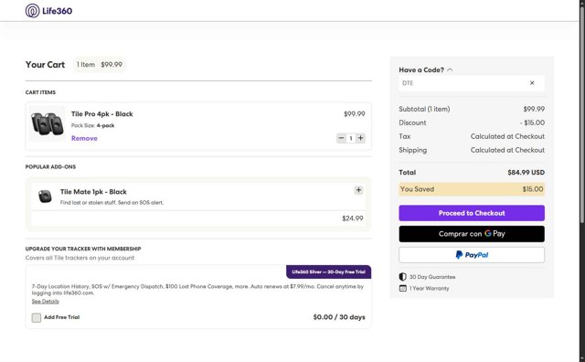The height and width of the screenshot is (362, 585).
Task: Click the $84.99 USD total amount
Action: 526,173
